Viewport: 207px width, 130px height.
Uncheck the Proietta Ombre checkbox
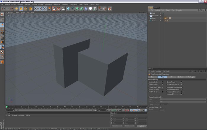[163, 82]
